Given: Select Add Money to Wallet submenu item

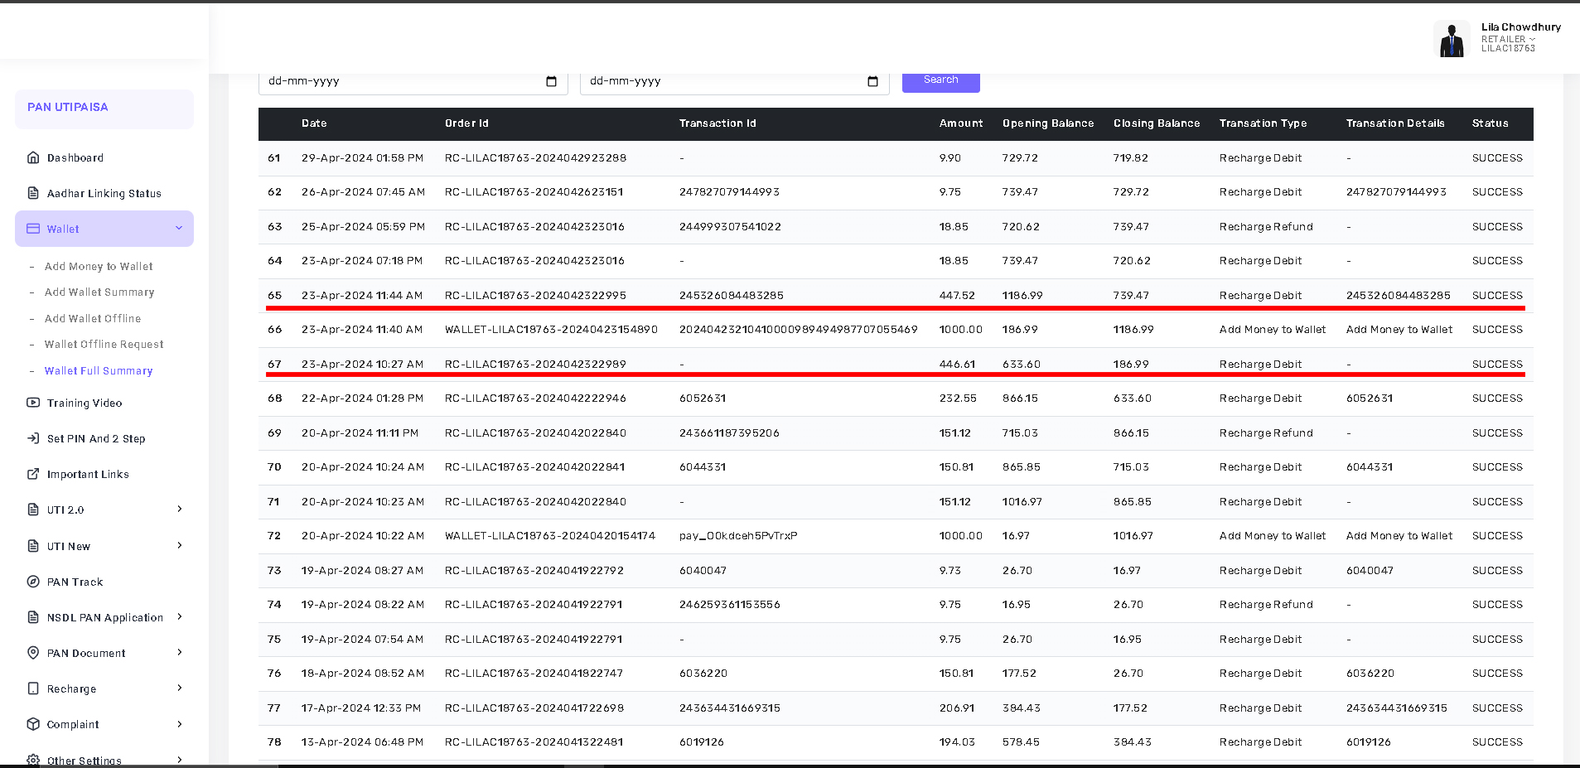Looking at the screenshot, I should 99,267.
